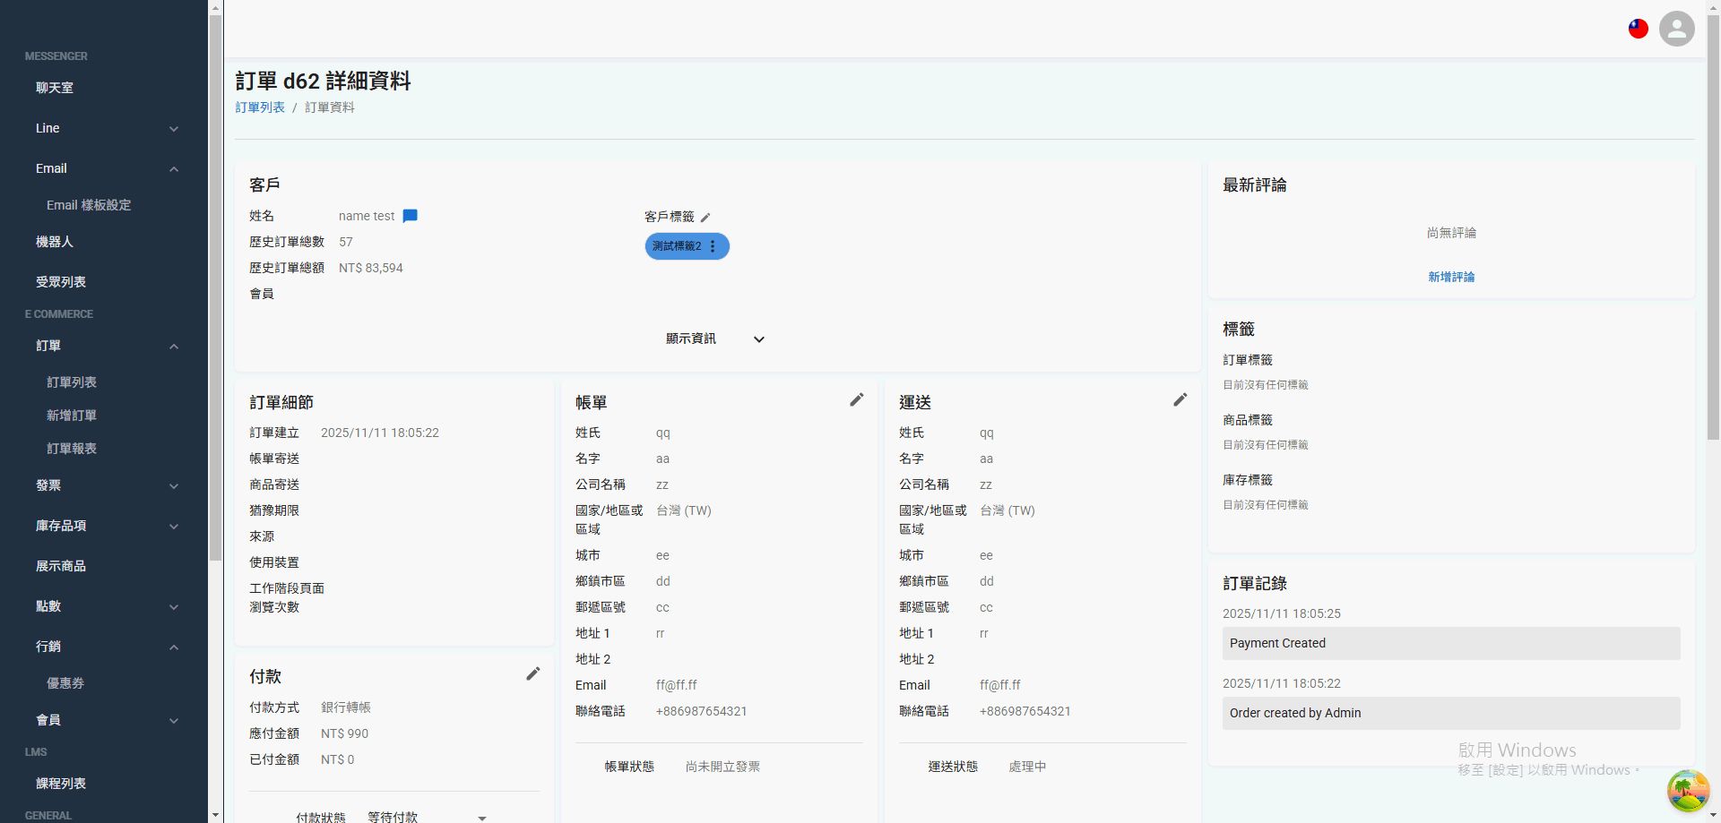The height and width of the screenshot is (823, 1721).
Task: Click the 尚無評論 placeholder text
Action: [x=1451, y=233]
